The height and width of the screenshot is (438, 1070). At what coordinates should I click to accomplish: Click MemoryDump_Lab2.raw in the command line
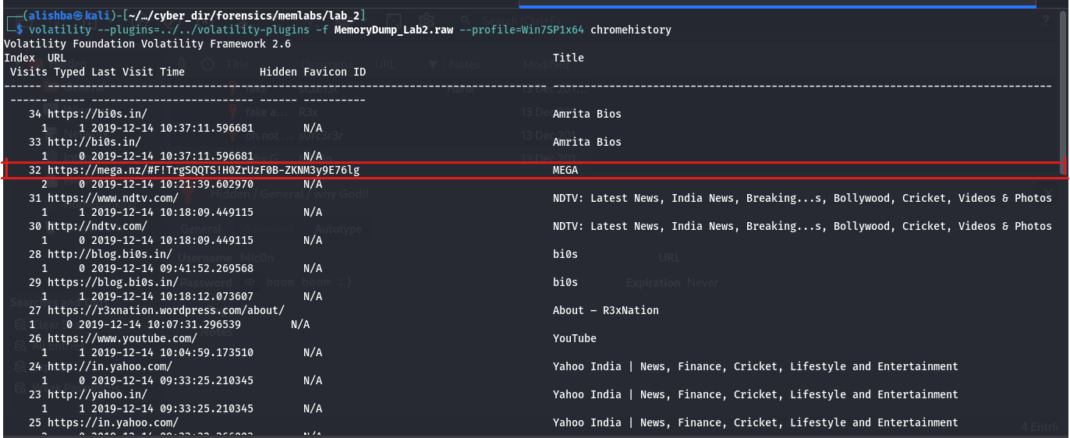pyautogui.click(x=394, y=30)
